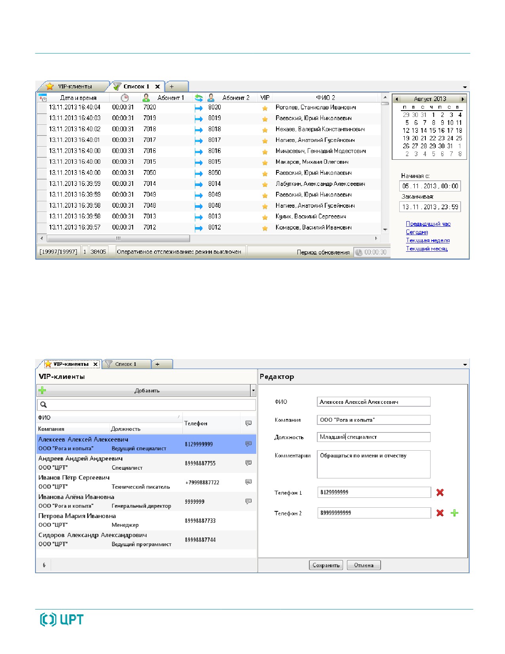Click comment icon for Андреев Андрей Андреевич

tap(248, 463)
